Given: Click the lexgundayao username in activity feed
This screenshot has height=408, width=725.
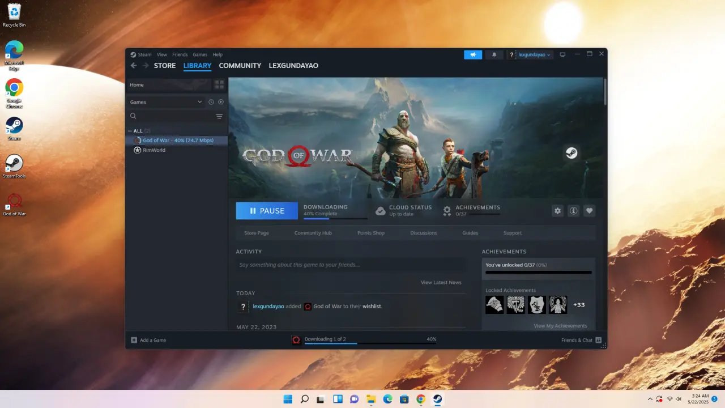Looking at the screenshot, I should (268, 307).
